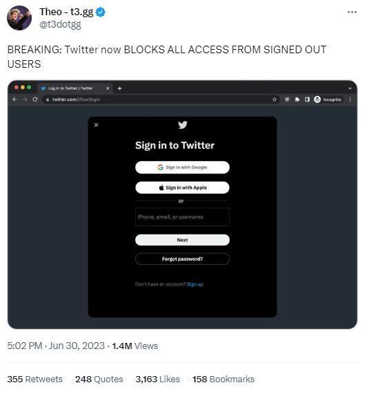Bookmark page with star icon
Image resolution: width=367 pixels, height=394 pixels.
[x=275, y=100]
